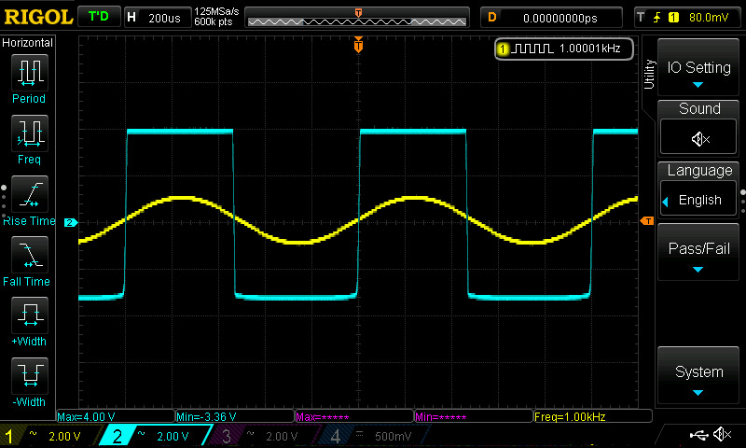The height and width of the screenshot is (448, 746).
Task: Click the magenta Min=***** measurement
Action: coord(474,416)
